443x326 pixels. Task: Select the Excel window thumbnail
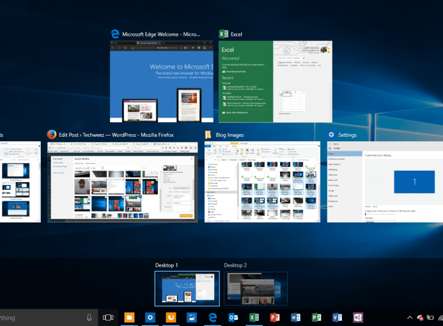[276, 82]
